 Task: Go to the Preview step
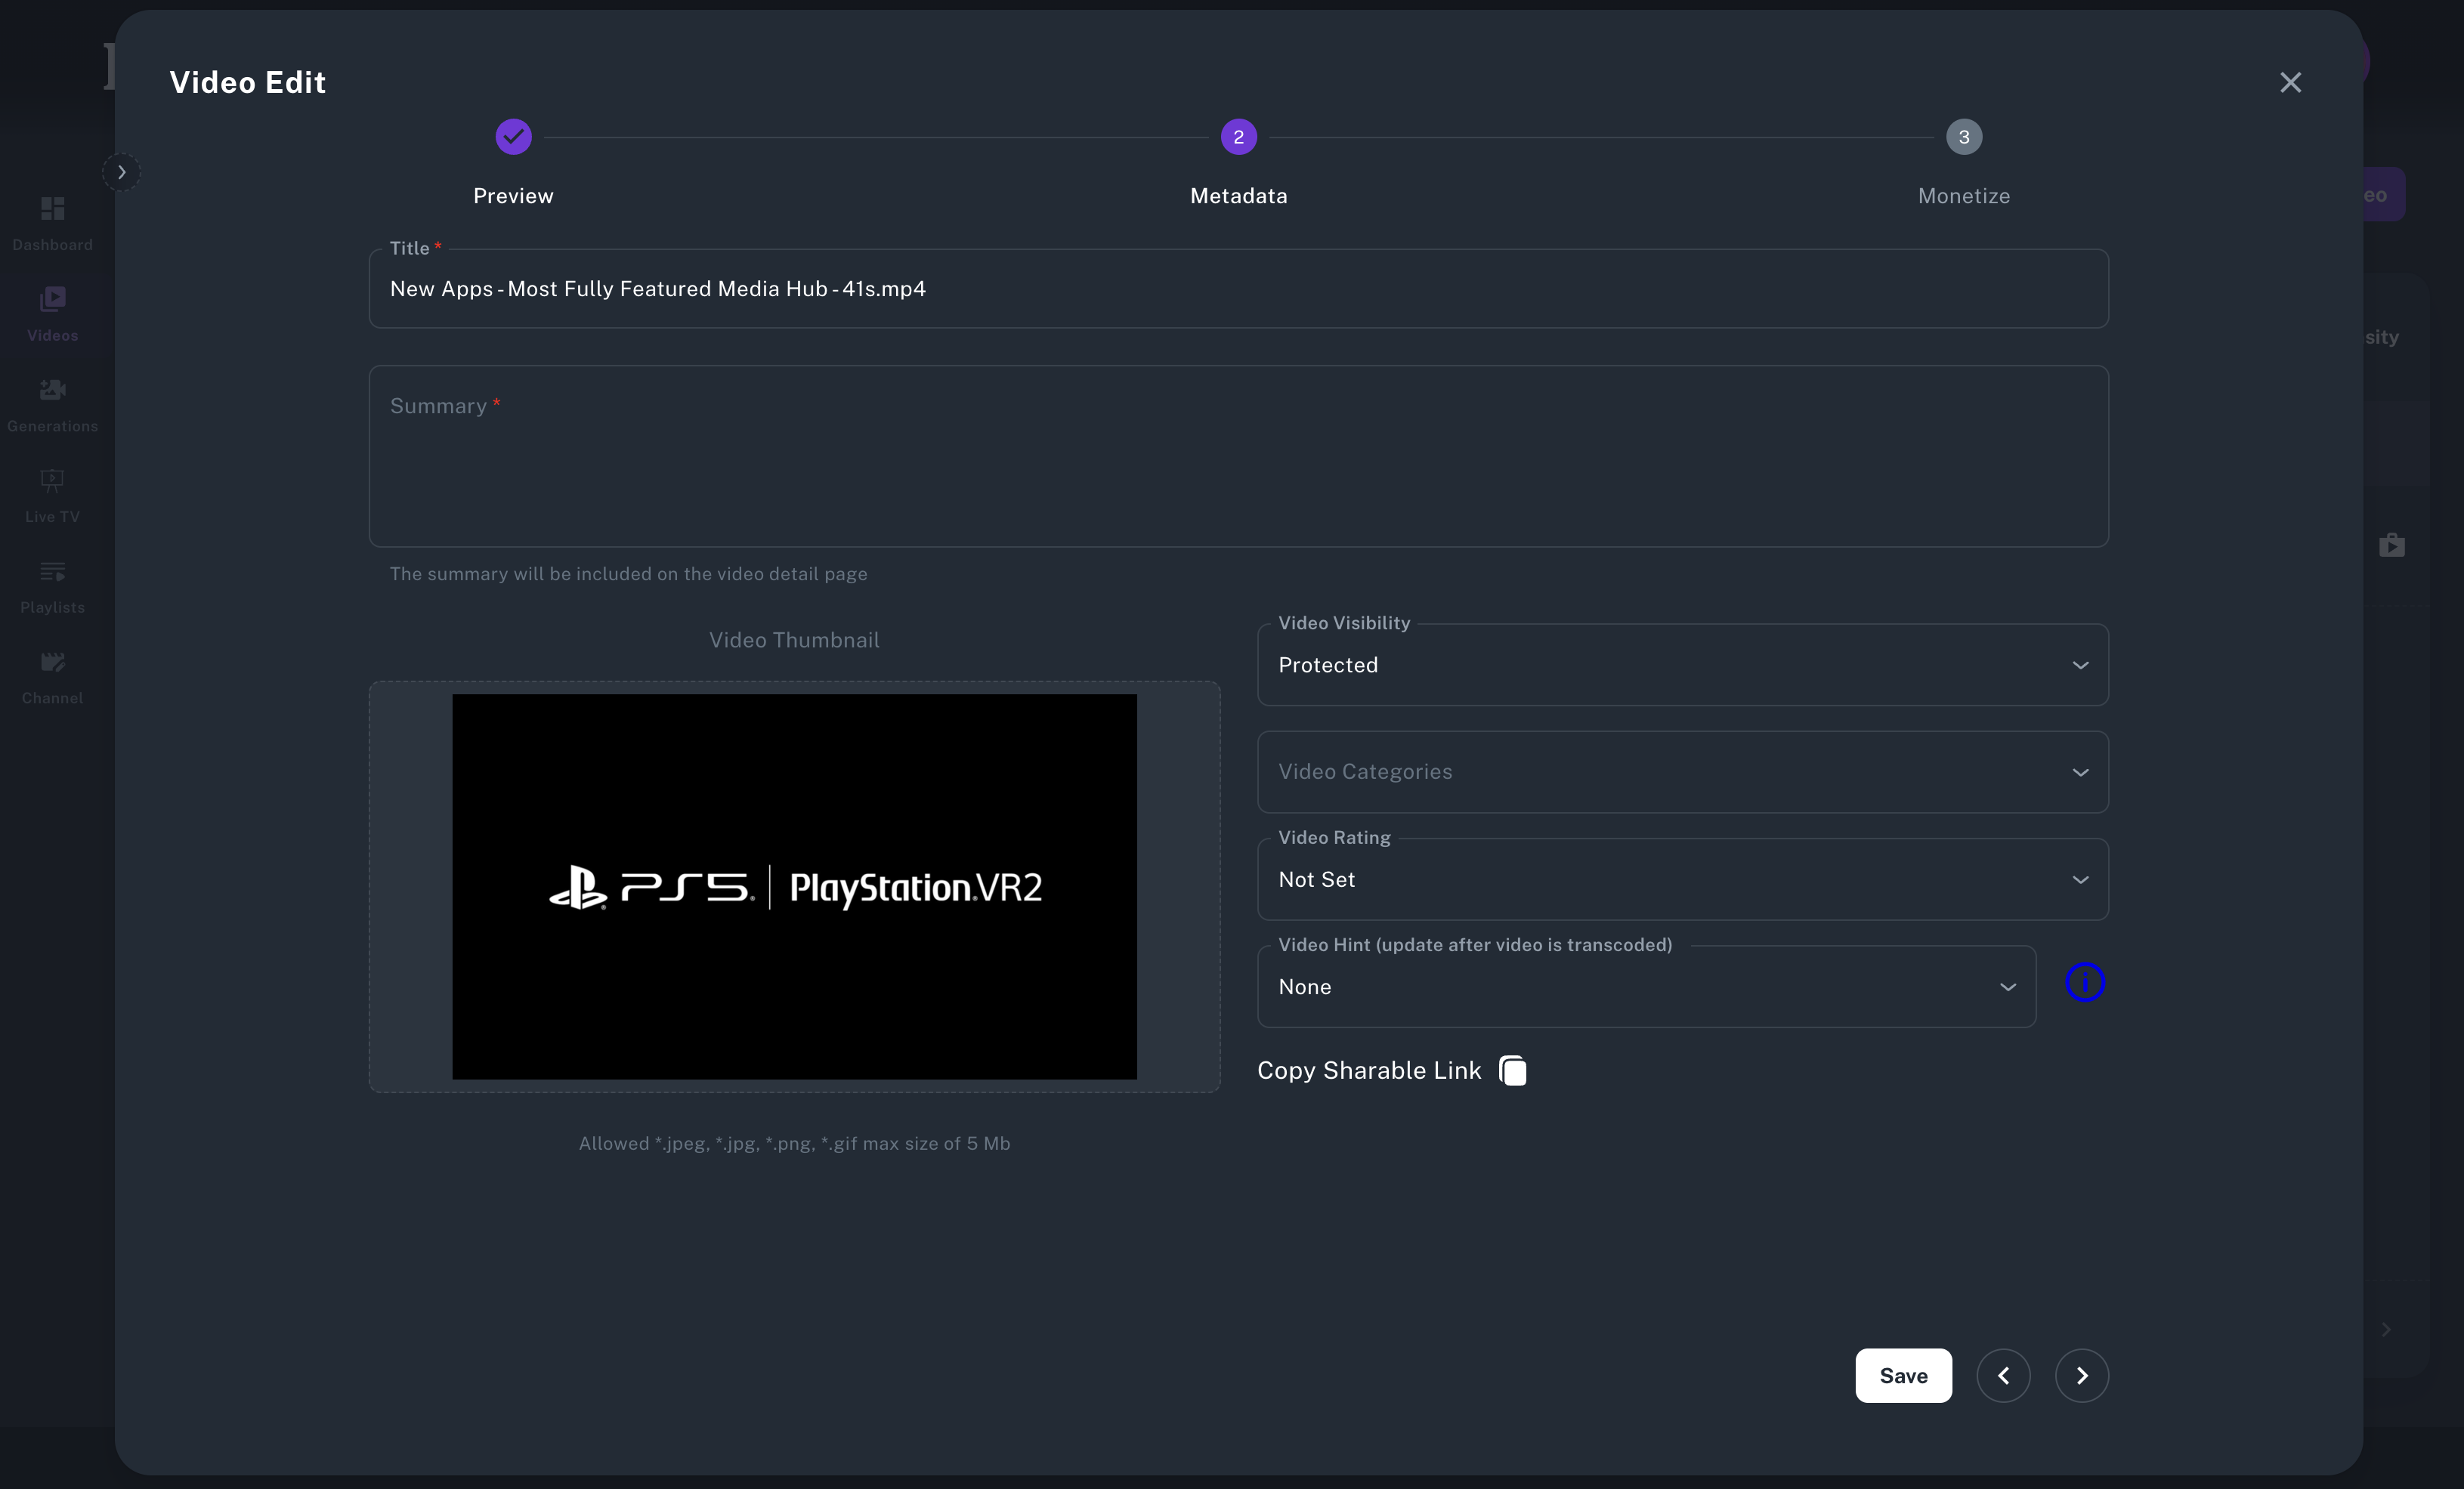click(x=513, y=137)
